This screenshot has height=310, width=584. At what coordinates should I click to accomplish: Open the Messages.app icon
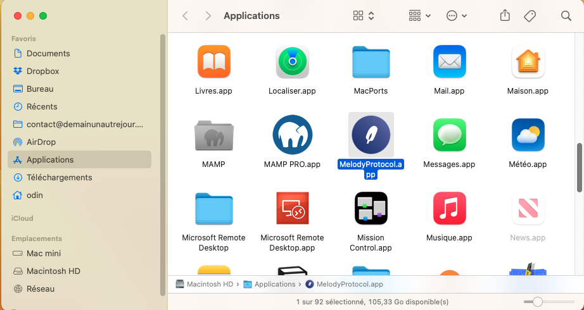tap(449, 135)
